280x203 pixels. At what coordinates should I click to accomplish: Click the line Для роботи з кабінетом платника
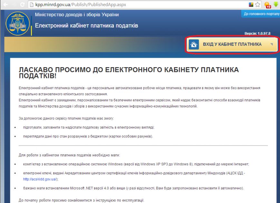coord(69,155)
